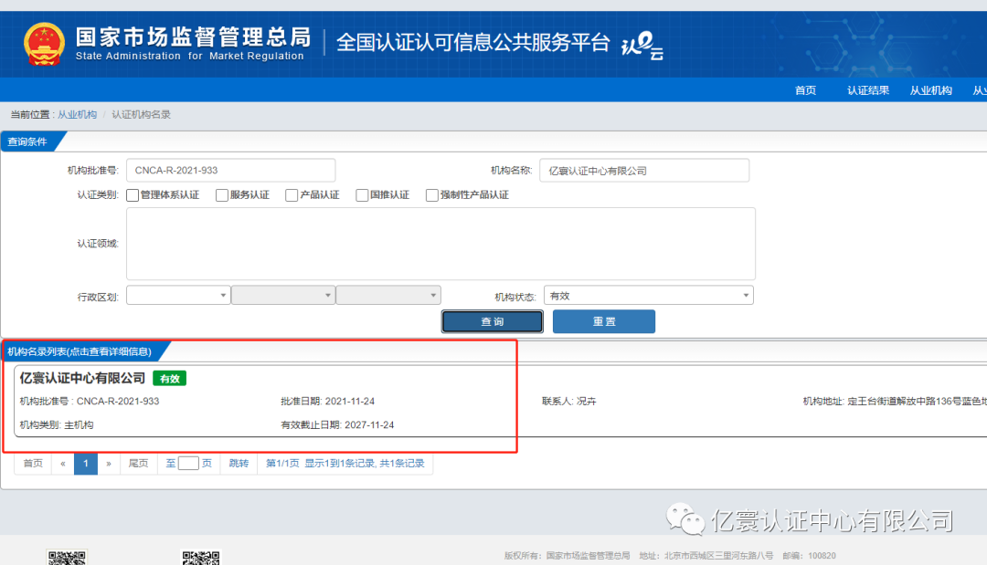Check the 管理体系认证 checkbox
The height and width of the screenshot is (565, 987).
133,195
